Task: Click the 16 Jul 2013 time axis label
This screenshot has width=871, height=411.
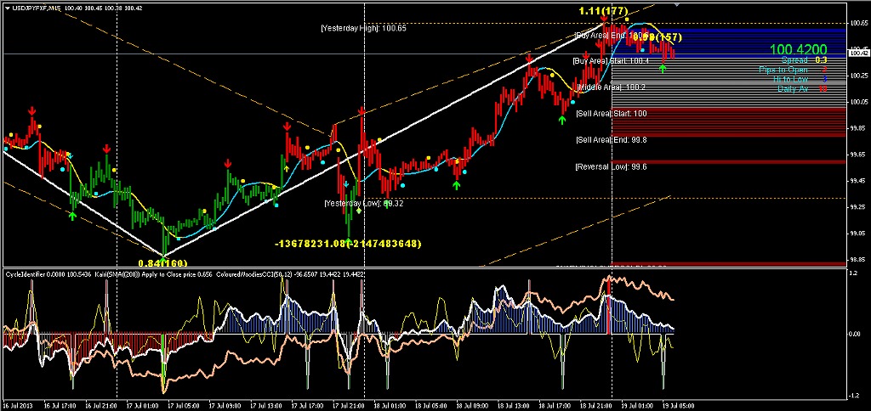Action: click(x=17, y=405)
